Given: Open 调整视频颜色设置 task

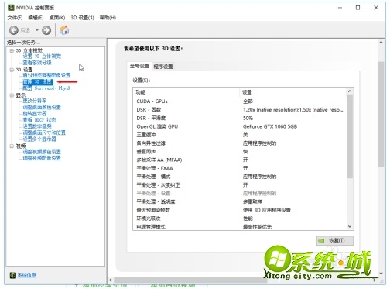Looking at the screenshot, I should pyautogui.click(x=42, y=152).
